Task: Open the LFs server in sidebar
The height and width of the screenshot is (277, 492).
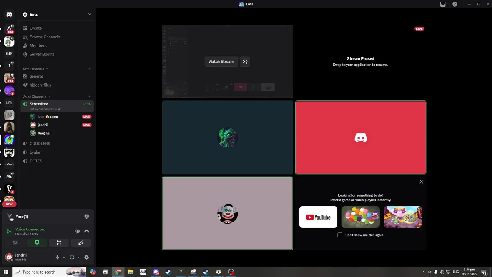Action: tap(9, 103)
